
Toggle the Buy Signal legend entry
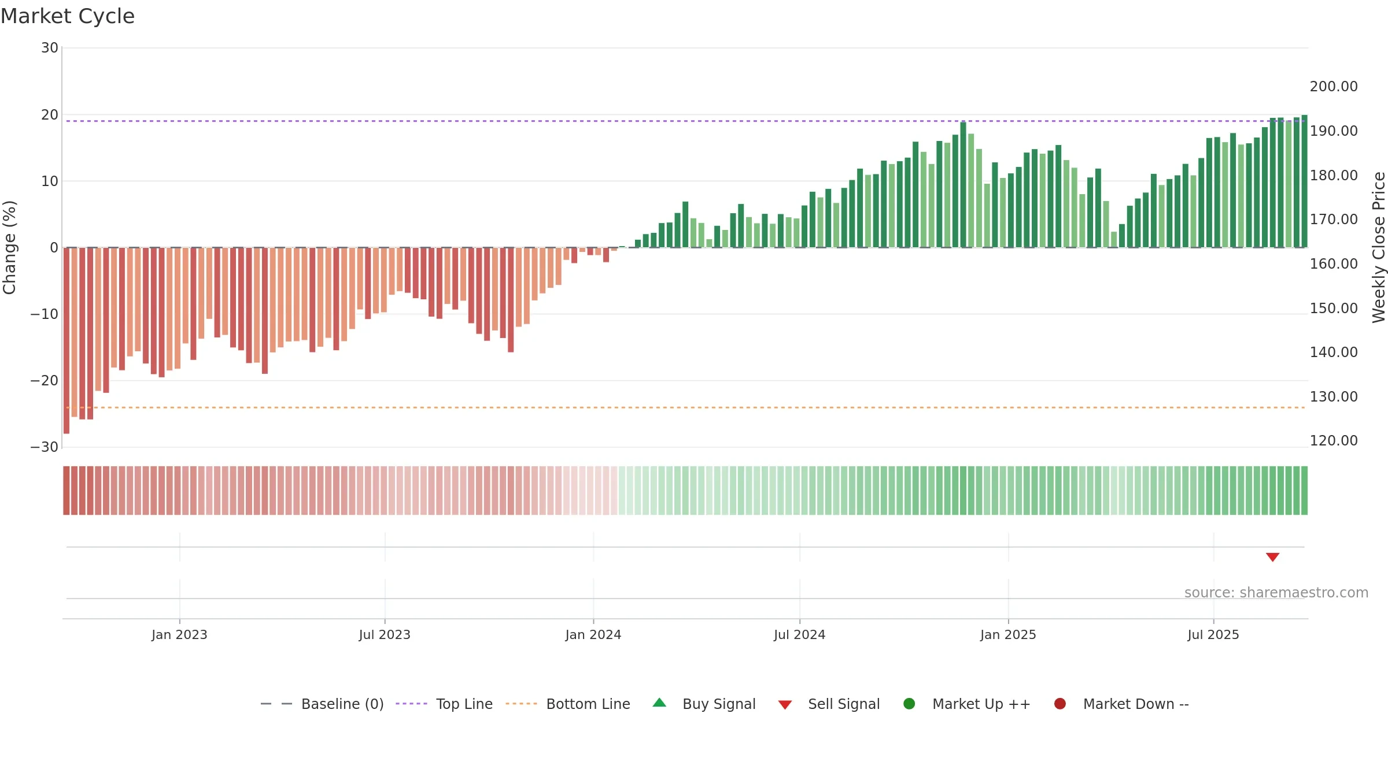704,704
